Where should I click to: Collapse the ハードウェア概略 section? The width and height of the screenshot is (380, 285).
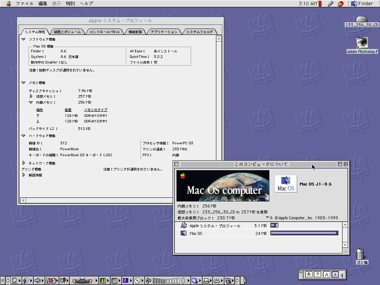tap(23, 136)
